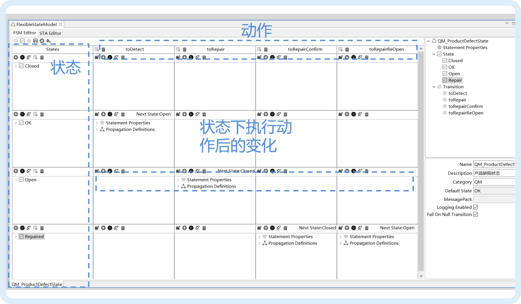Select toRepairConfirm in the outline tree

tap(465, 106)
